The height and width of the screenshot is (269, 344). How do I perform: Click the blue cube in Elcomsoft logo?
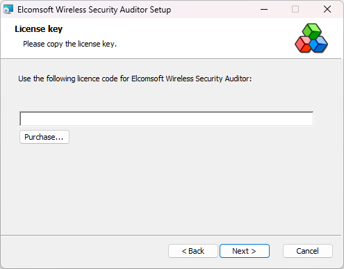(x=319, y=44)
